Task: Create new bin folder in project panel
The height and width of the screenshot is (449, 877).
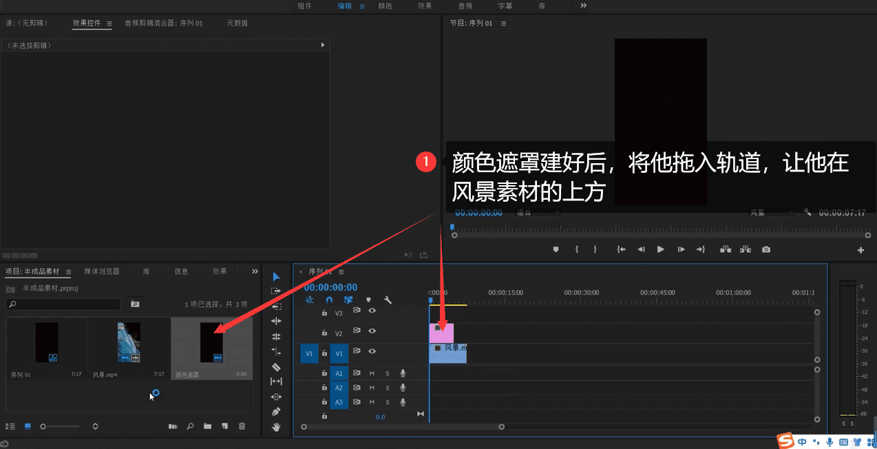Action: click(207, 427)
